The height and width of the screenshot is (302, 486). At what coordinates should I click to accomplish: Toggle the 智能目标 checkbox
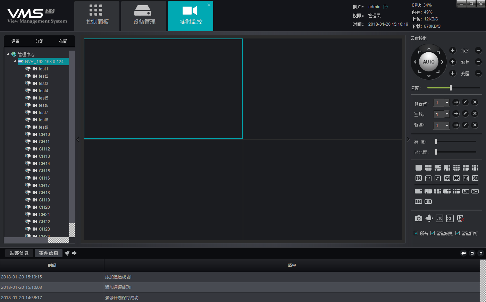pyautogui.click(x=458, y=233)
